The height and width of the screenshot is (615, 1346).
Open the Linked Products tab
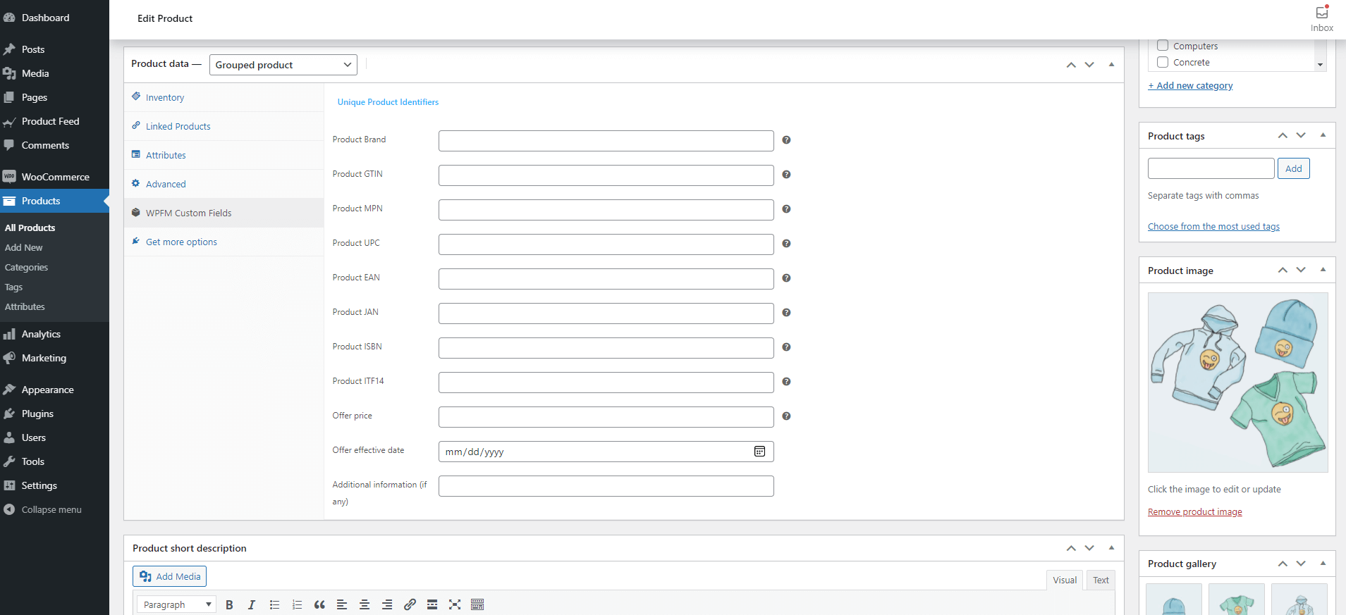pos(224,126)
